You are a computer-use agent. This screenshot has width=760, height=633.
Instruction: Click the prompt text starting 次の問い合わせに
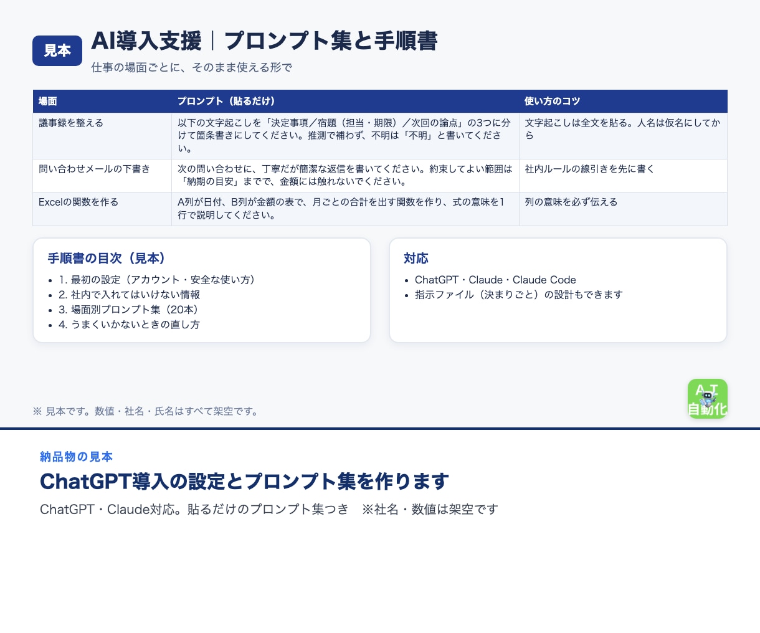(x=345, y=175)
